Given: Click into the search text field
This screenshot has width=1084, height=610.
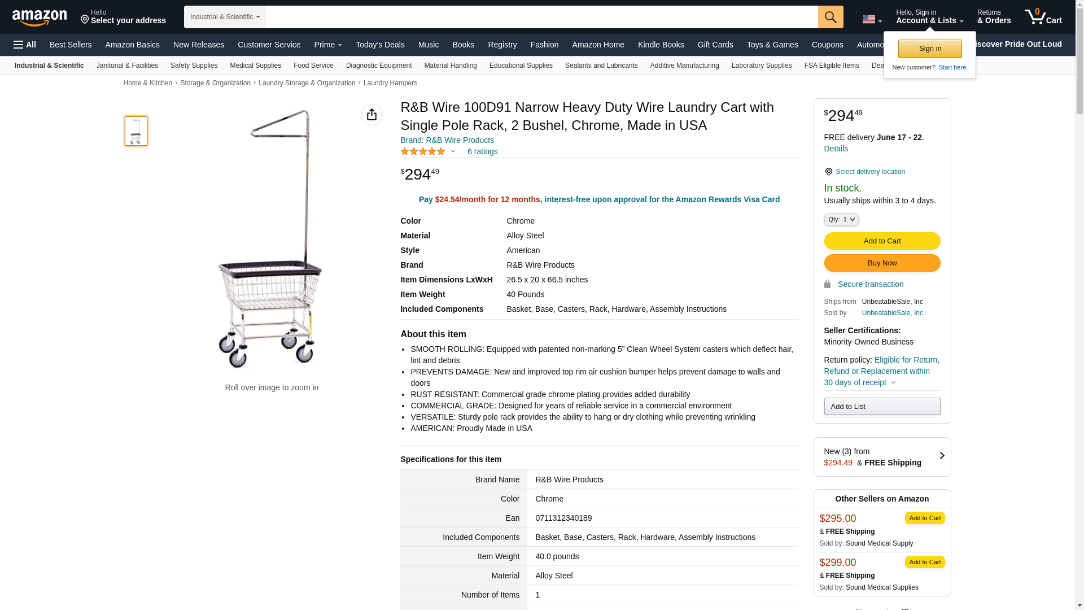Looking at the screenshot, I should pyautogui.click(x=541, y=17).
